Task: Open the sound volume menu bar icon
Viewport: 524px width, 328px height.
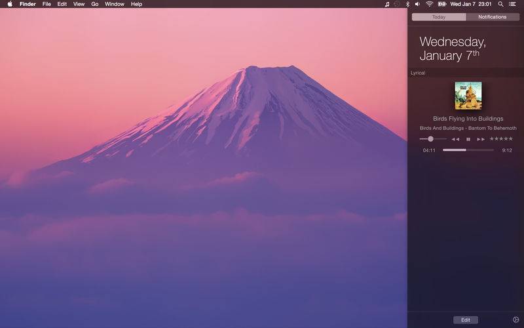Action: coord(418,4)
